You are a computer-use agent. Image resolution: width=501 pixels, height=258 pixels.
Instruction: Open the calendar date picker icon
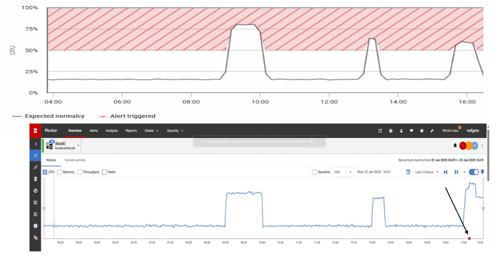click(x=408, y=172)
